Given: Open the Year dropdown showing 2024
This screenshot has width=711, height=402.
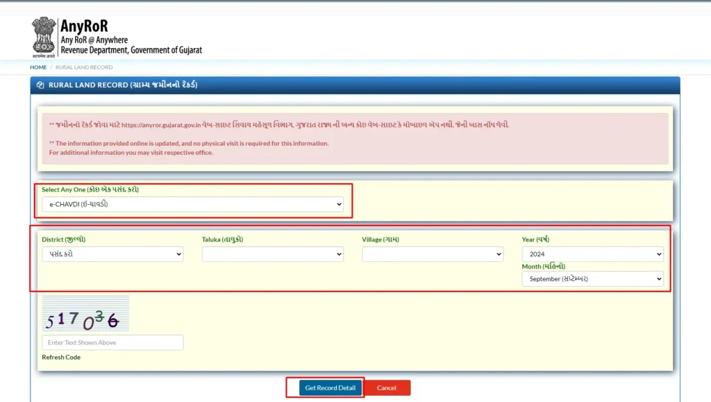Looking at the screenshot, I should click(x=592, y=254).
